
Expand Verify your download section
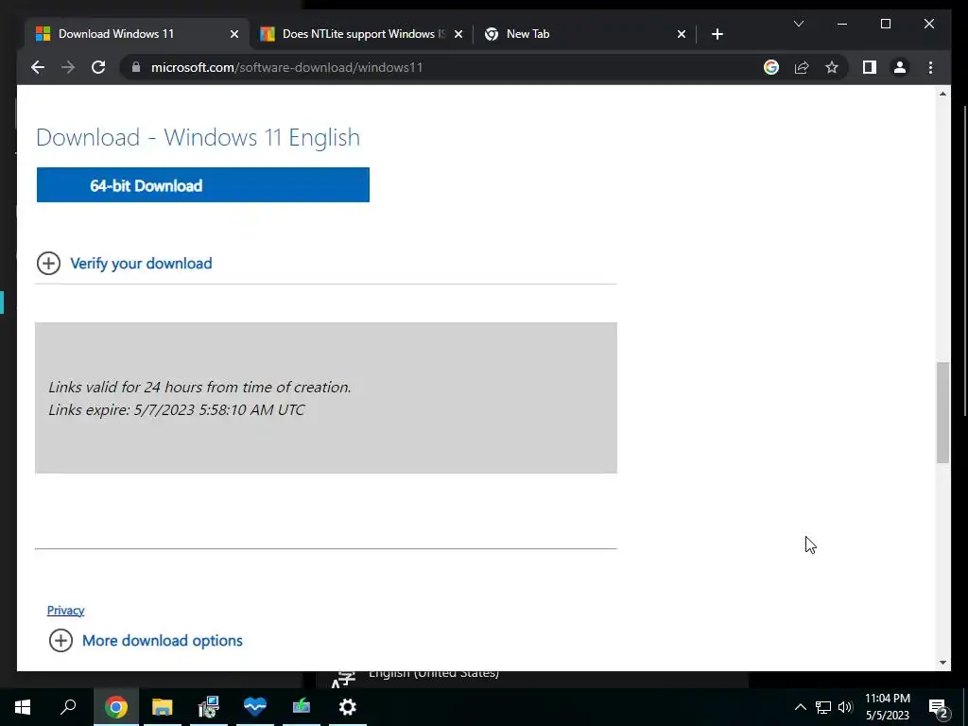(x=48, y=263)
